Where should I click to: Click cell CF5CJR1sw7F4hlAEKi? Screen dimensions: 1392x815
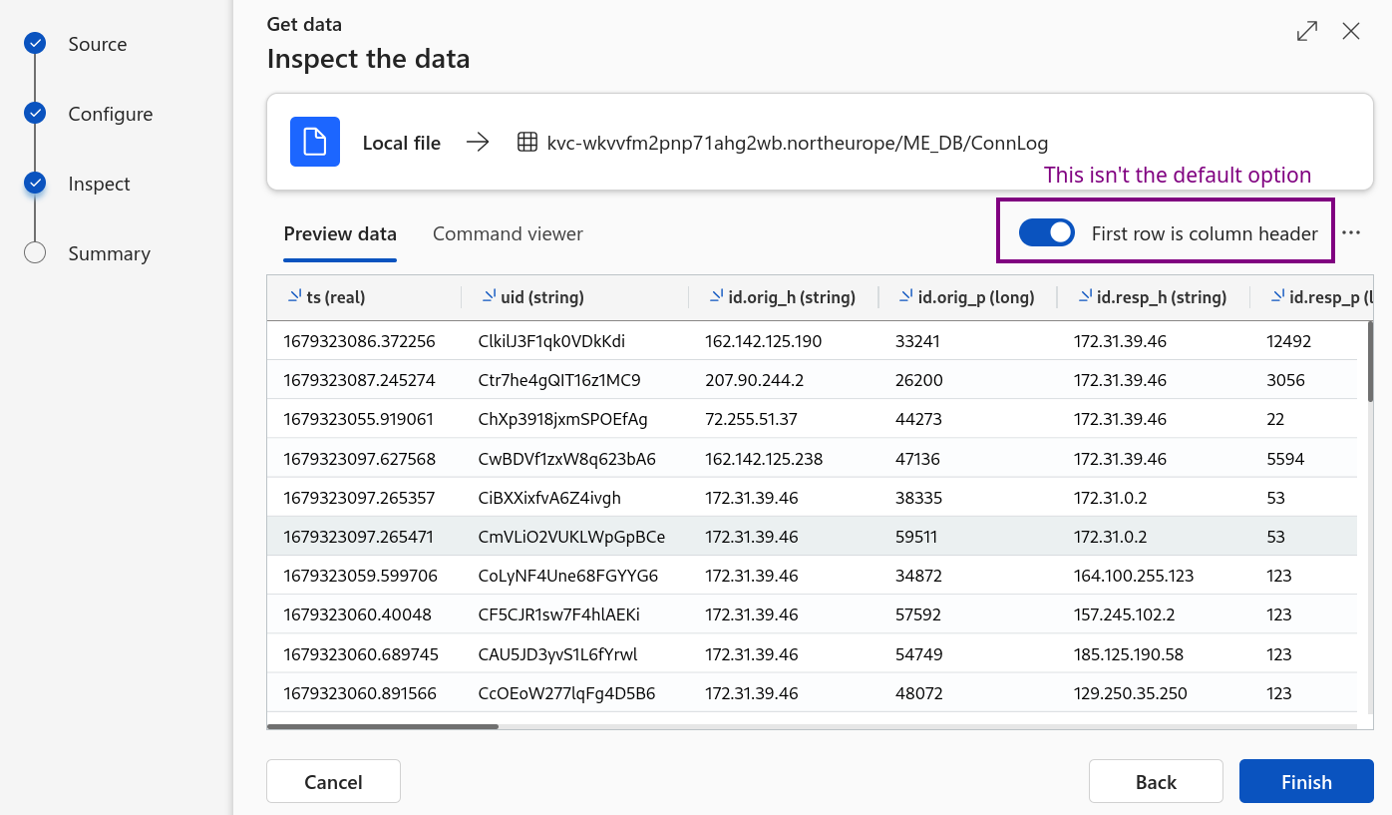[x=559, y=614]
